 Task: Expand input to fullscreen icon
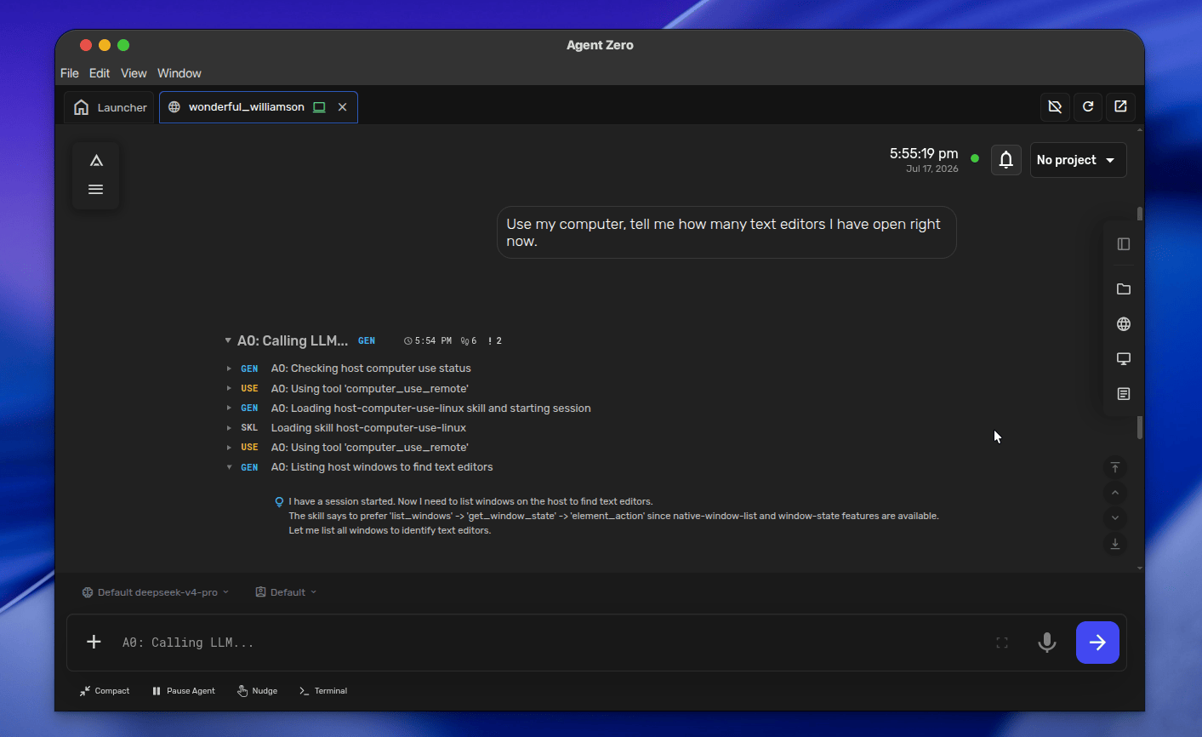point(1002,643)
